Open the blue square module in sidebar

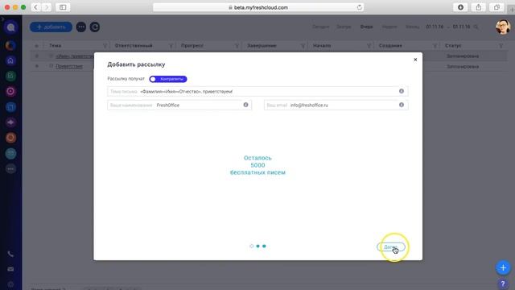click(x=10, y=107)
